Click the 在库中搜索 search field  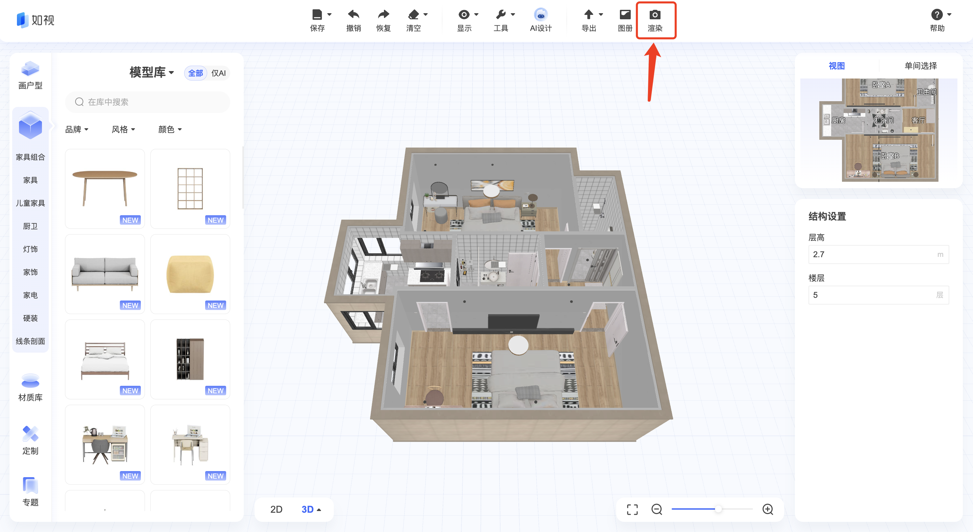[147, 102]
